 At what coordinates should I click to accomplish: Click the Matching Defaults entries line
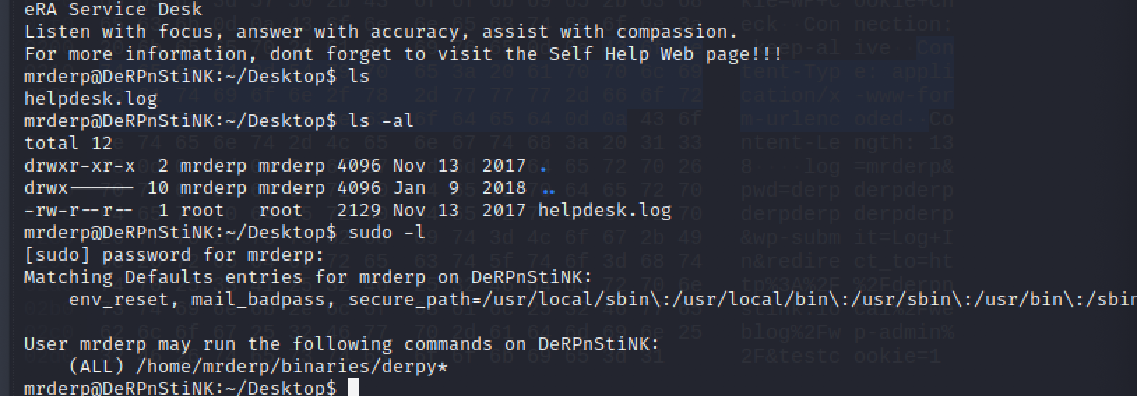pyautogui.click(x=308, y=277)
